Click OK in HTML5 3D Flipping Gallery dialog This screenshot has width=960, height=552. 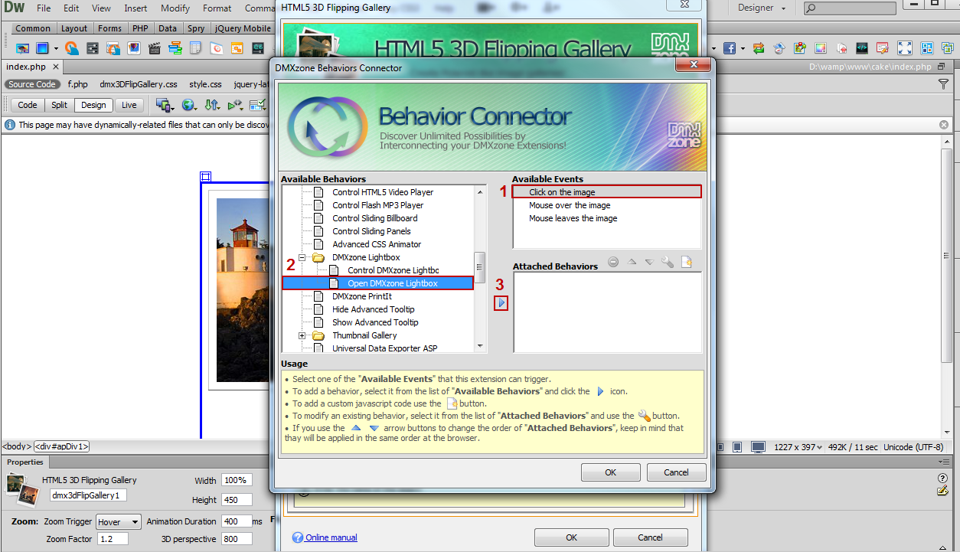click(x=572, y=537)
